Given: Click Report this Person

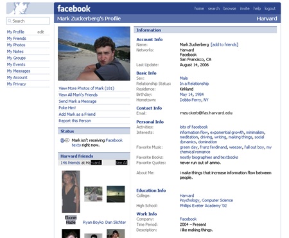Looking at the screenshot, I should [75, 121].
